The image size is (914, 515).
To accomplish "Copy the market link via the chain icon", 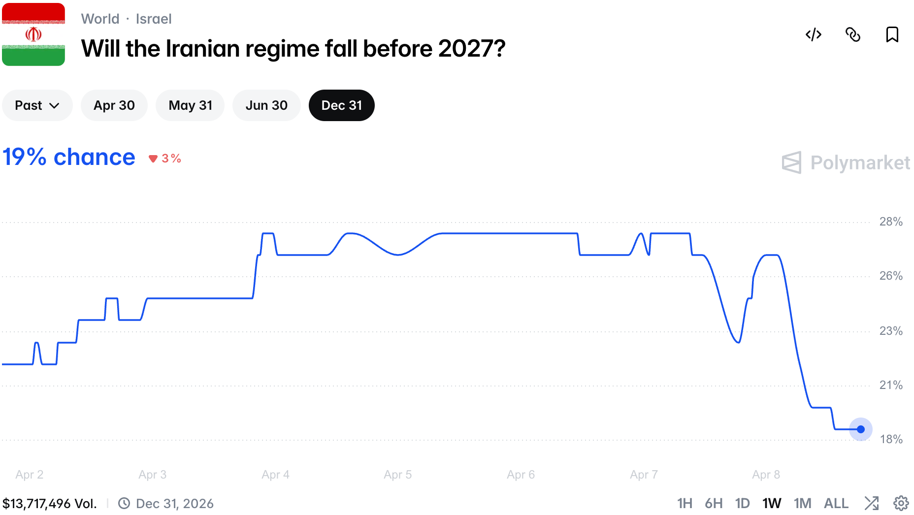I will 852,34.
